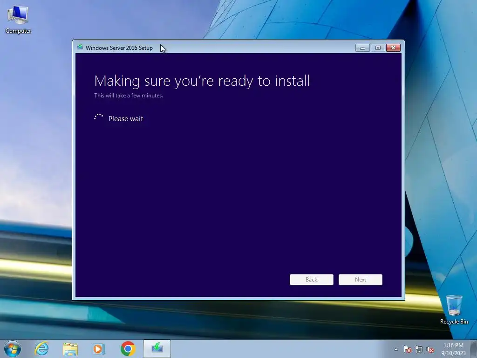Close the Windows Server 2016 Setup window

coord(393,48)
